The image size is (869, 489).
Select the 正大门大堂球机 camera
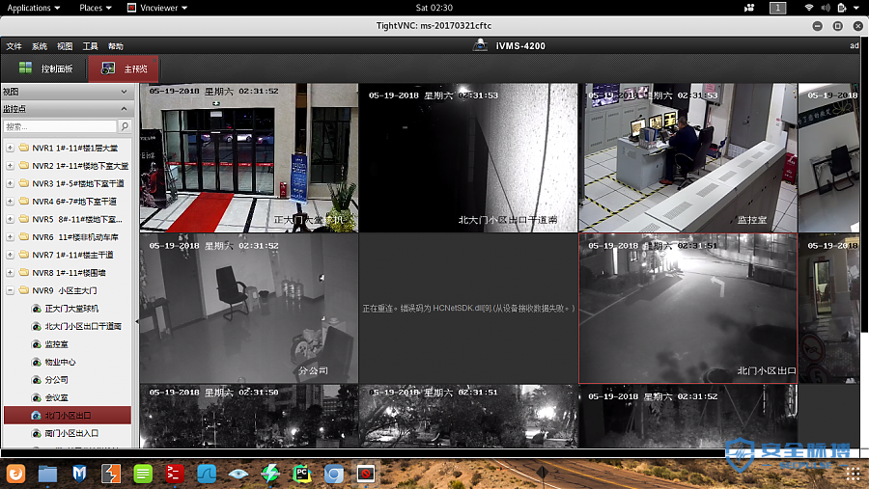(x=71, y=309)
